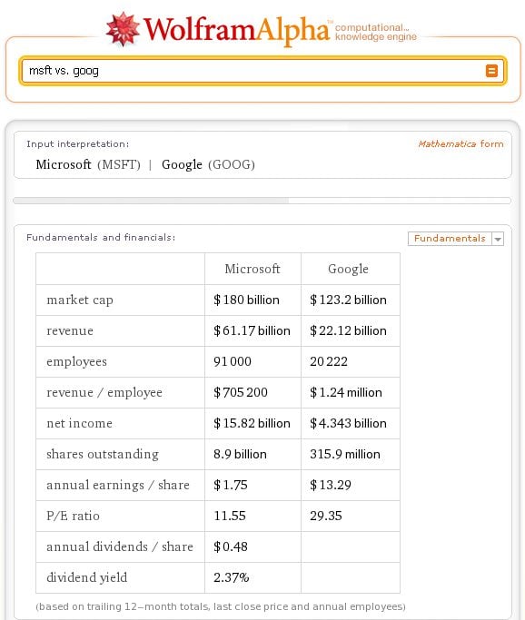The width and height of the screenshot is (525, 620).
Task: Click the 'annual dividends / share' label
Action: (x=120, y=546)
